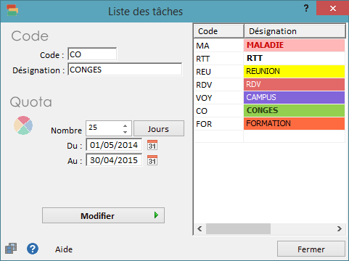Viewport: 349px width, 261px height.
Task: Select the MA code cell
Action: tap(218, 46)
